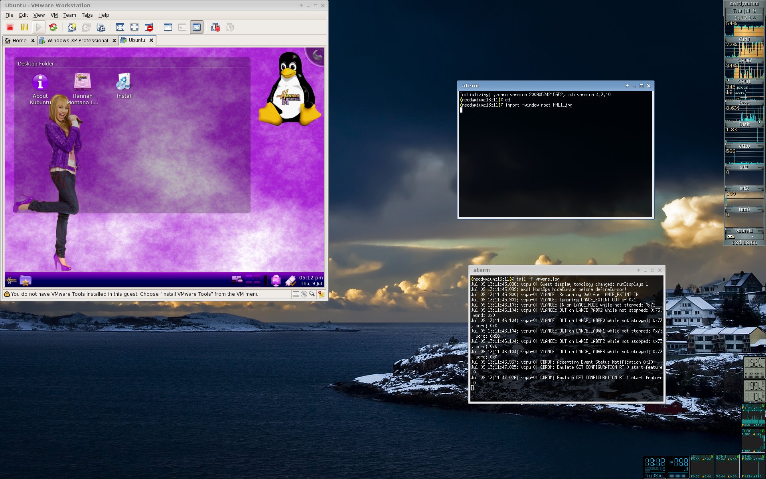Open the Team menu

click(x=69, y=15)
